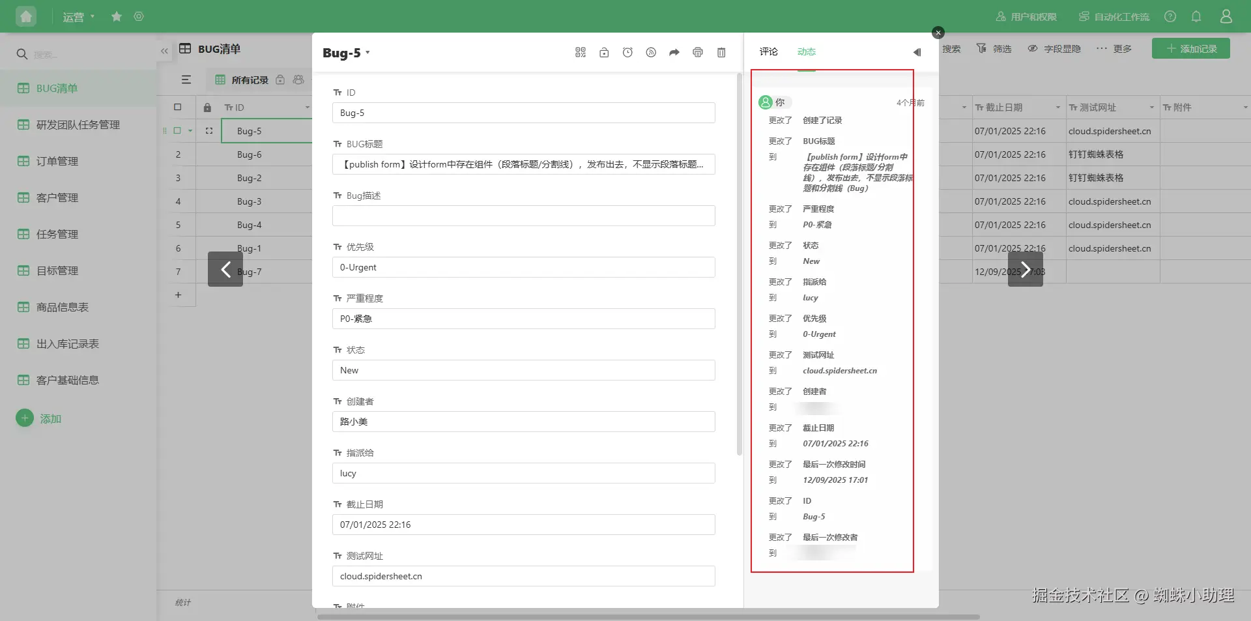This screenshot has height=621, width=1251.
Task: Collapse the left sidebar with the double chevron
Action: (x=164, y=51)
